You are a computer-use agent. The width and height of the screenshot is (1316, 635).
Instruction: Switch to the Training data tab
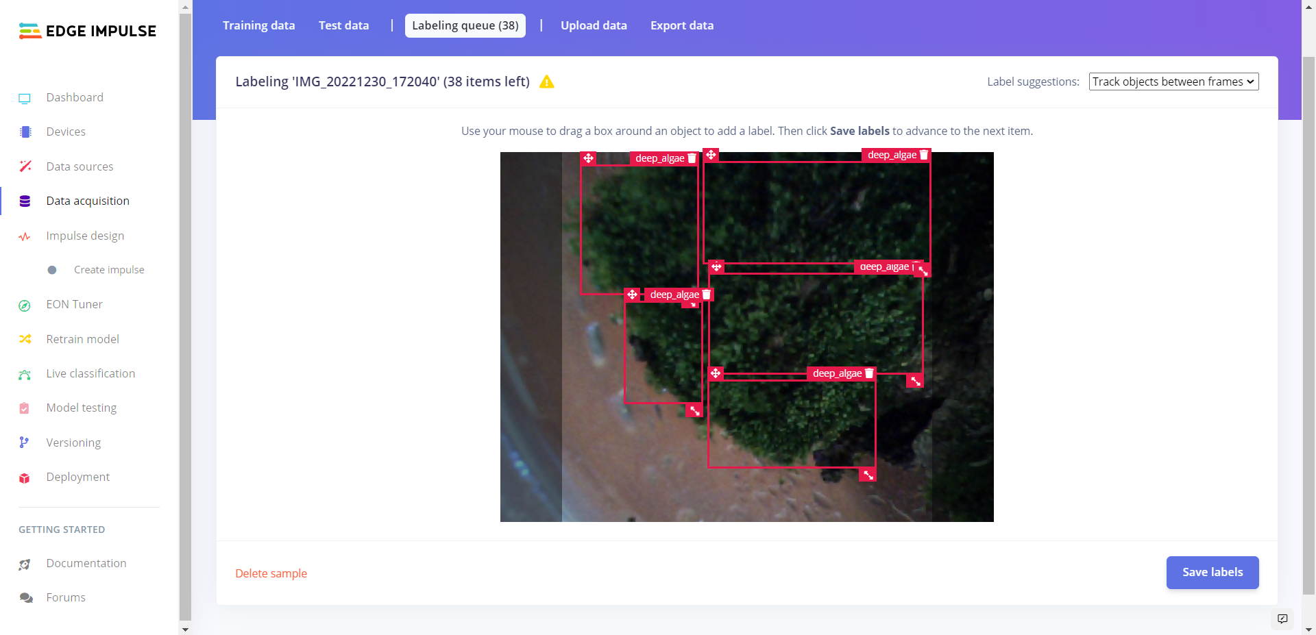259,25
